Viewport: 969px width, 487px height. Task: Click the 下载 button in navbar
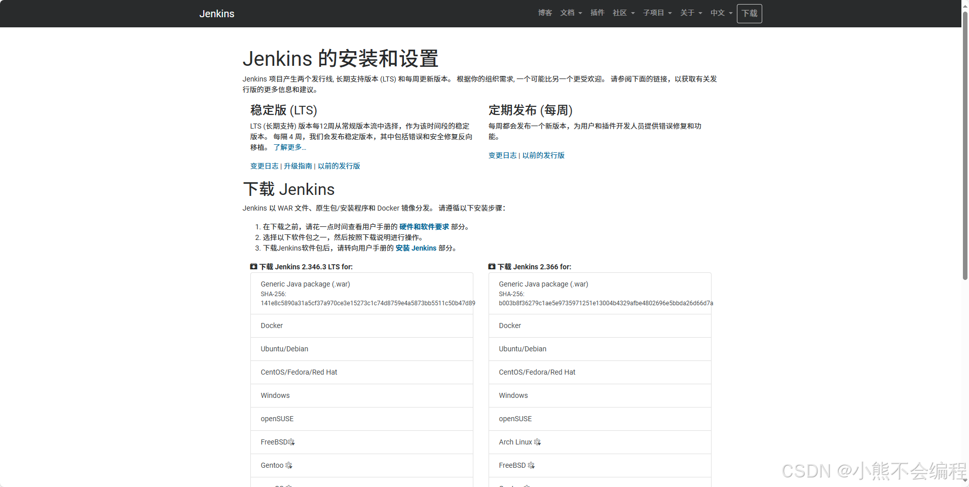point(749,14)
